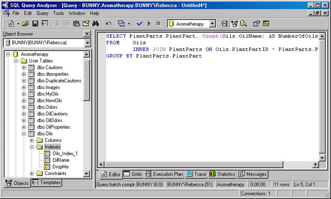This screenshot has height=199, width=331.
Task: Click the Copy toolbar icon
Action: tap(67, 23)
